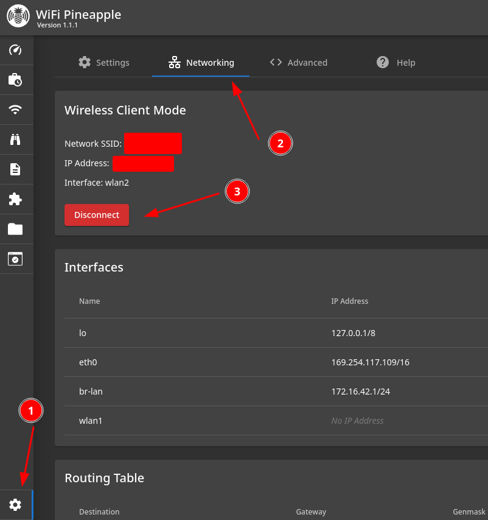Click the IP Address column header

point(349,301)
